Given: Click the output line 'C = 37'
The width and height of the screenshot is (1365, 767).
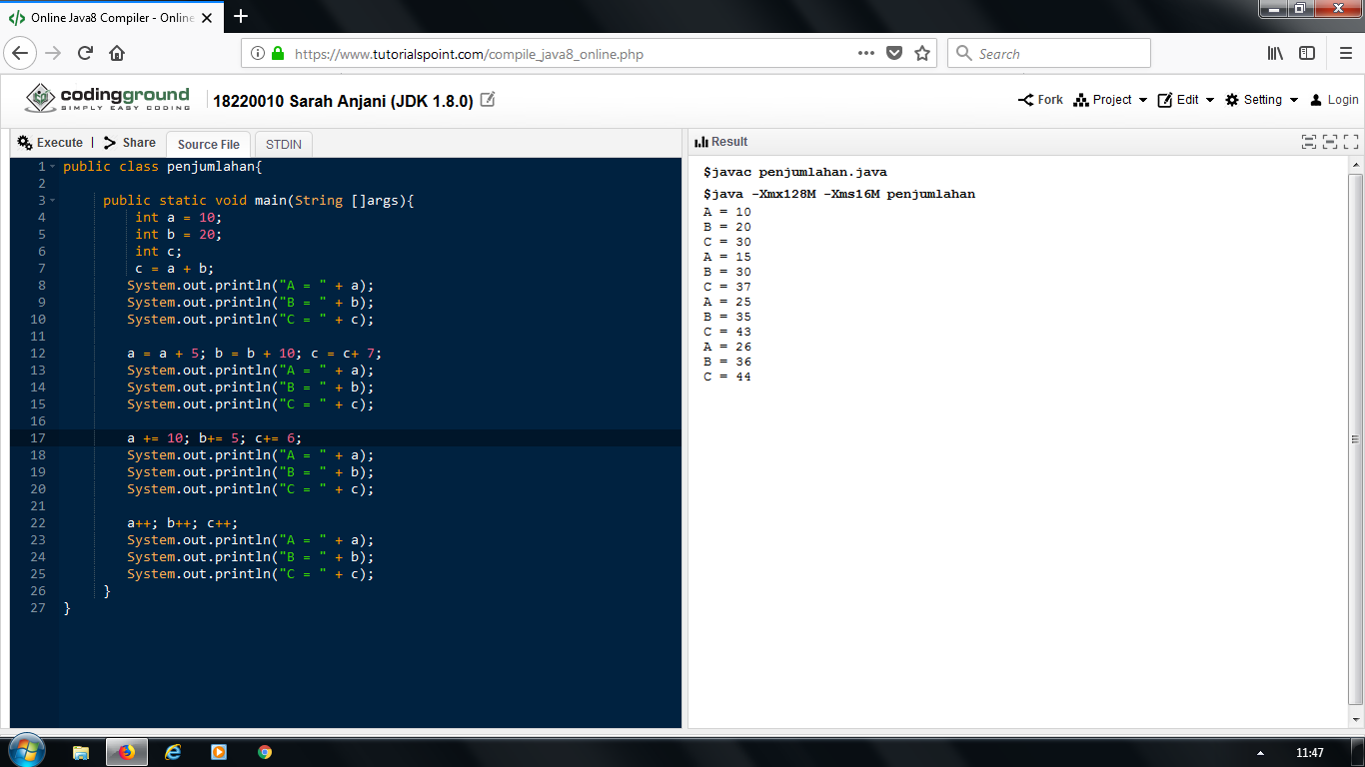Looking at the screenshot, I should tap(727, 287).
